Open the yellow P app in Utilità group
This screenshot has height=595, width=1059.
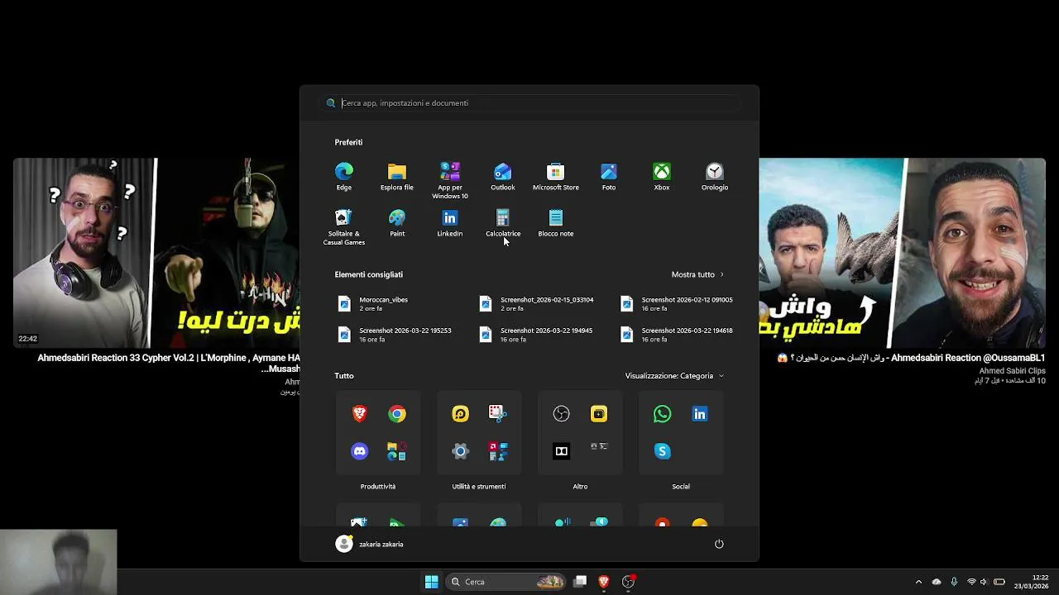(461, 414)
